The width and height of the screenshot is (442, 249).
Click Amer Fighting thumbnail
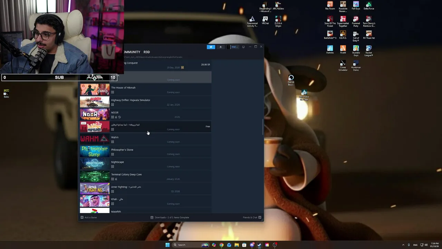coord(95,189)
